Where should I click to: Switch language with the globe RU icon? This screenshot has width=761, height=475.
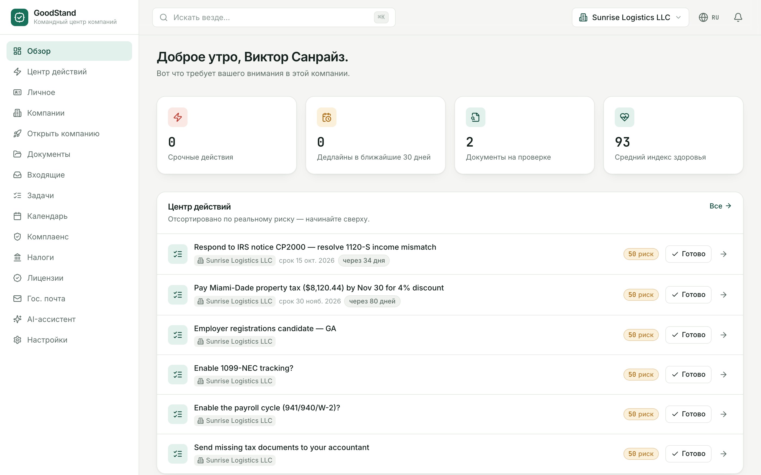point(709,17)
